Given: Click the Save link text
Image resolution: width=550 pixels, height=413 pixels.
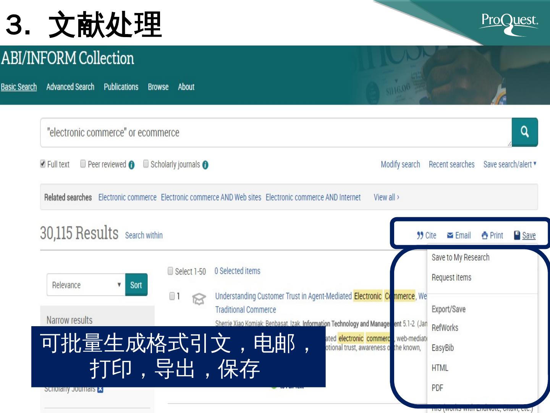Looking at the screenshot, I should (529, 236).
